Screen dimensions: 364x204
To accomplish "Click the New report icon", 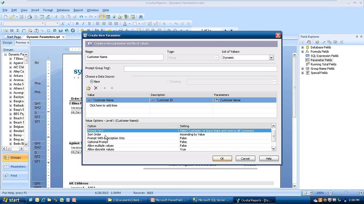I will tap(6, 17).
